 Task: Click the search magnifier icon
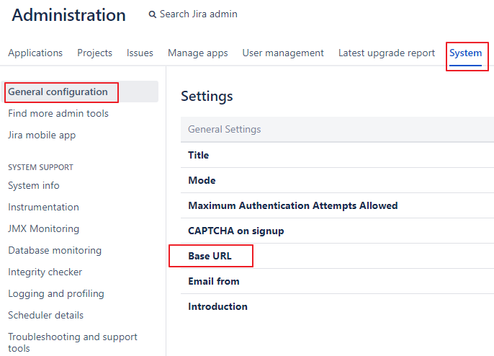tap(152, 14)
